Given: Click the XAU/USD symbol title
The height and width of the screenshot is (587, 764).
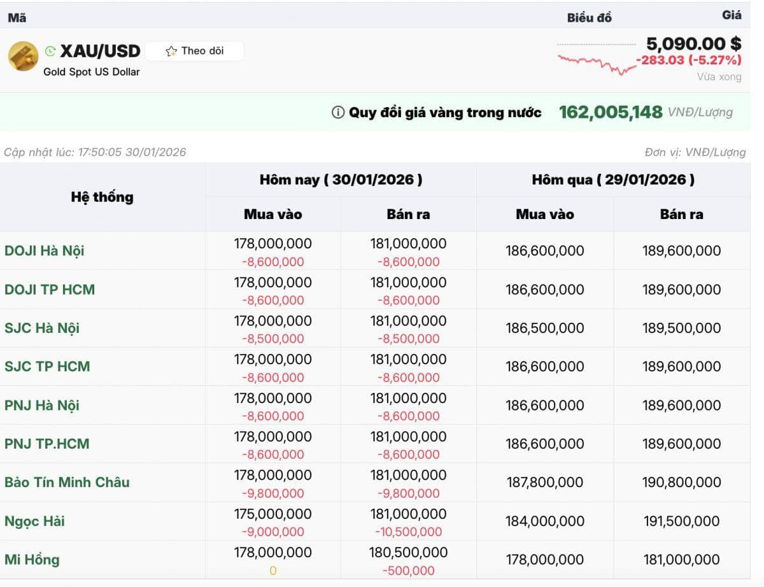Looking at the screenshot, I should pos(100,51).
